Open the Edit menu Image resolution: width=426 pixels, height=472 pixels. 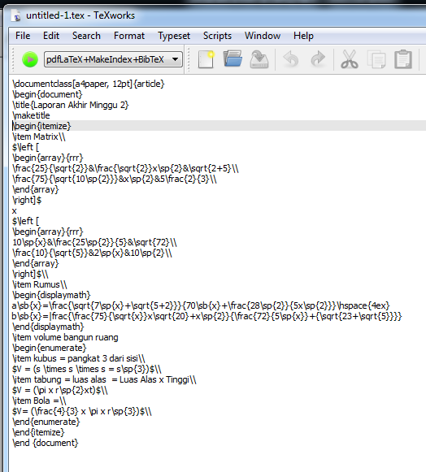click(x=51, y=36)
